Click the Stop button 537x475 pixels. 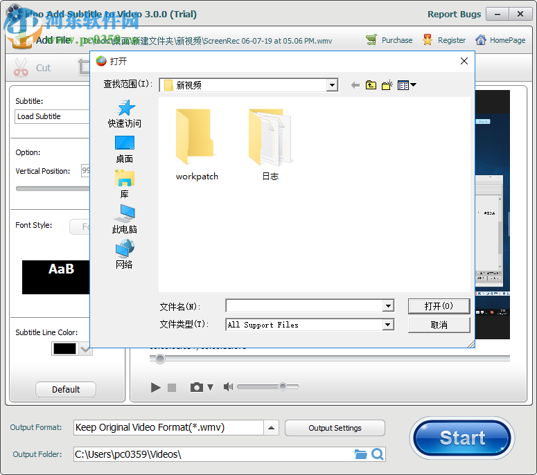(172, 387)
